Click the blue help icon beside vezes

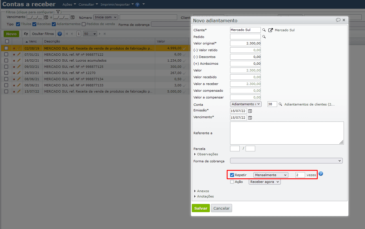(321, 174)
